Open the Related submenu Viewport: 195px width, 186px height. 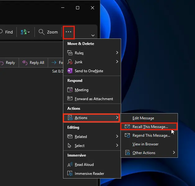pos(92,137)
